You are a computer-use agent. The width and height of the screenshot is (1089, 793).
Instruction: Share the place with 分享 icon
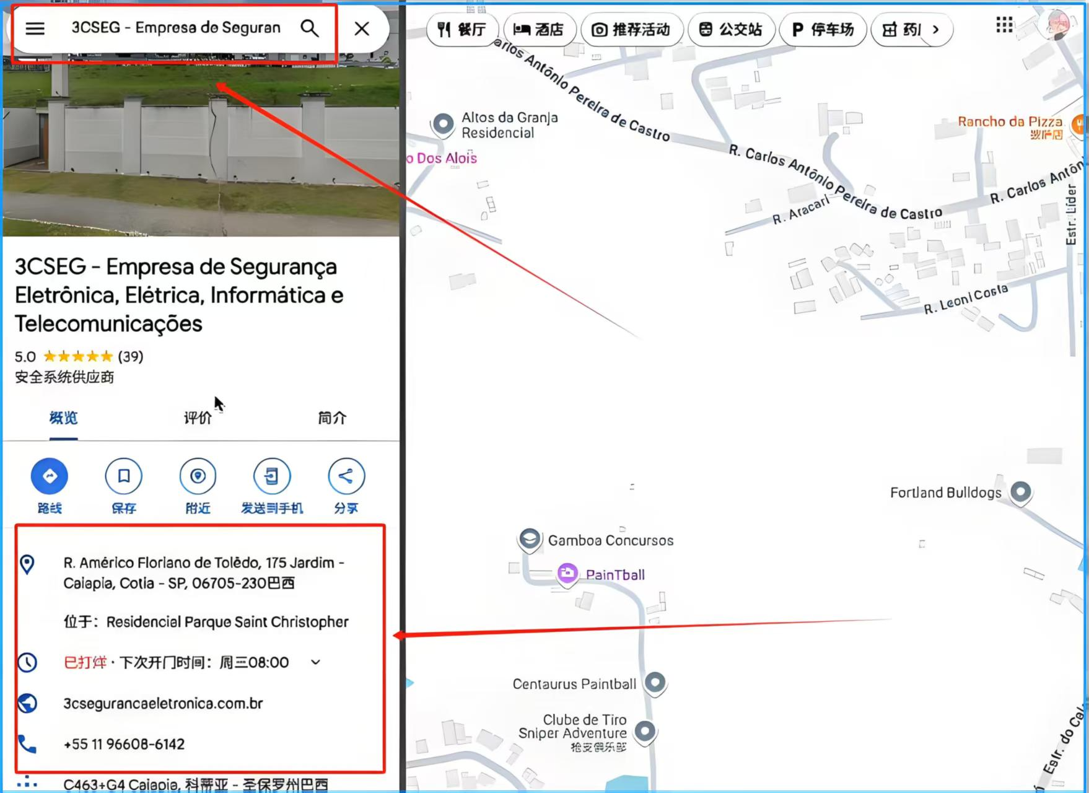pos(346,476)
